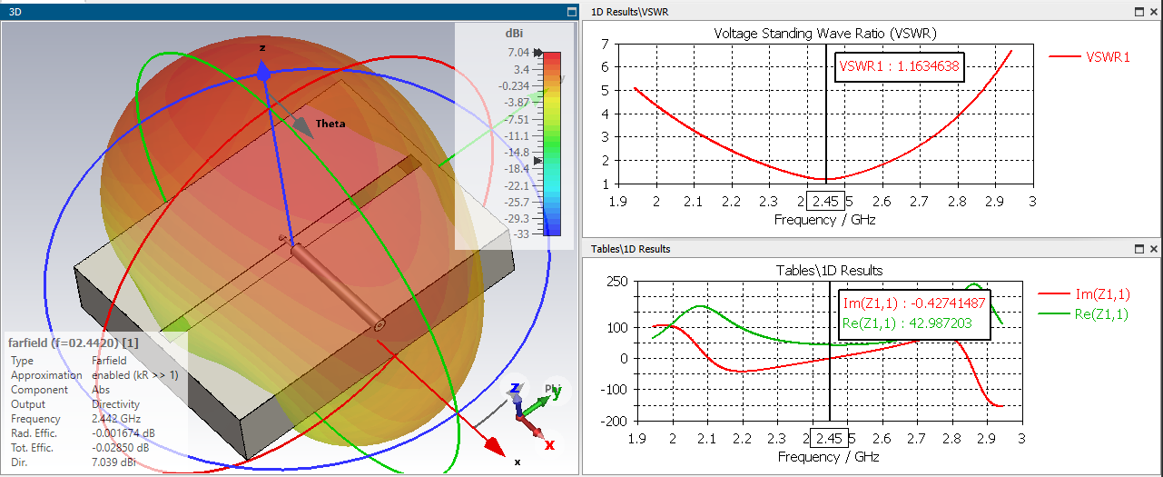Click the Tables\1D Results title inside the plot

[829, 271]
